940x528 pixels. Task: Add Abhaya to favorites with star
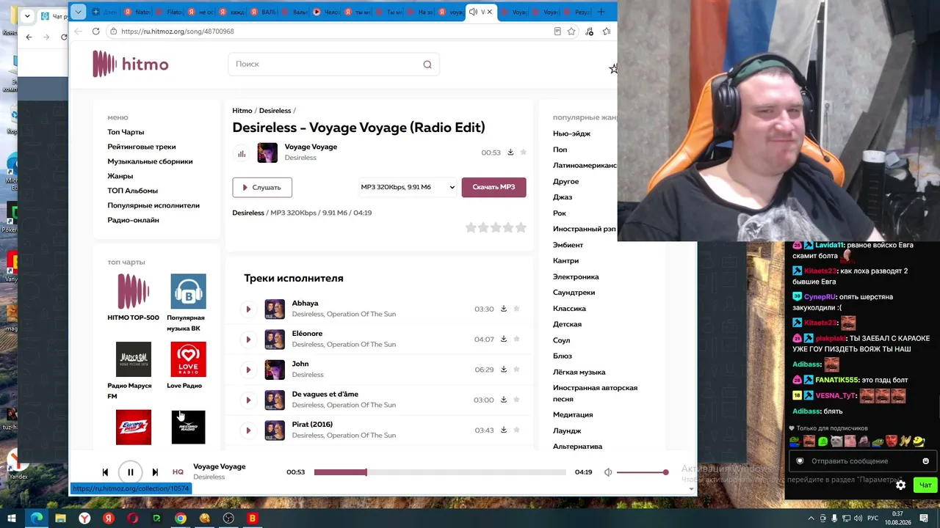point(517,309)
